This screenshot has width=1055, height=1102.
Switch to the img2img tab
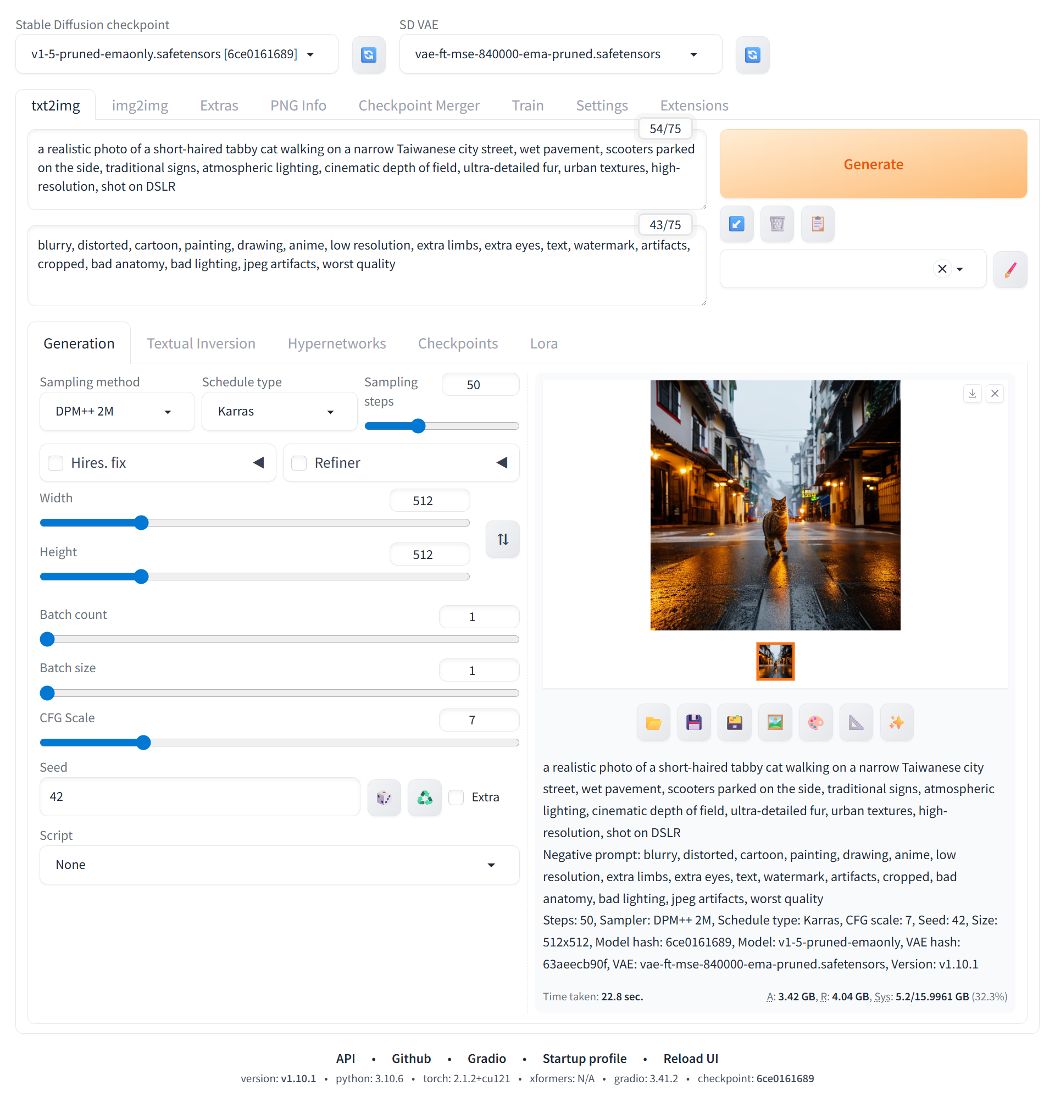click(140, 106)
